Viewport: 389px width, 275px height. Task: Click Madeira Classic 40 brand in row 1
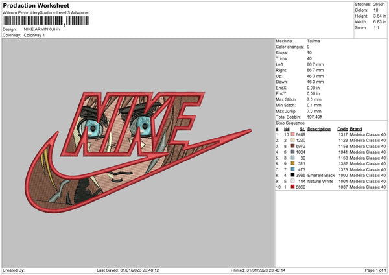tap(368, 134)
